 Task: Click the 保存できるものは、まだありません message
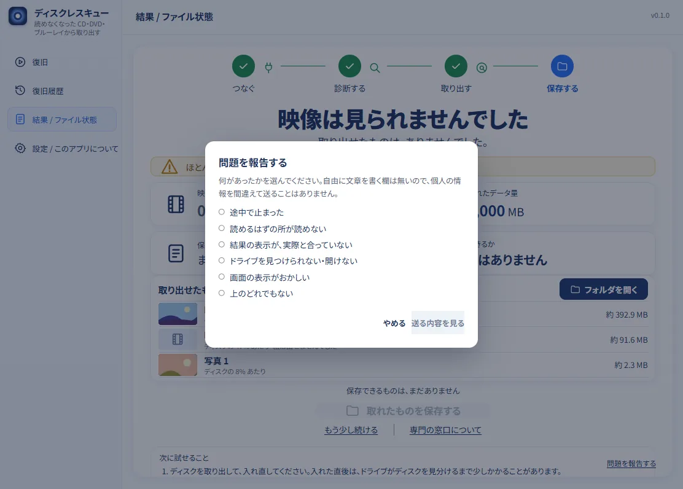click(403, 391)
